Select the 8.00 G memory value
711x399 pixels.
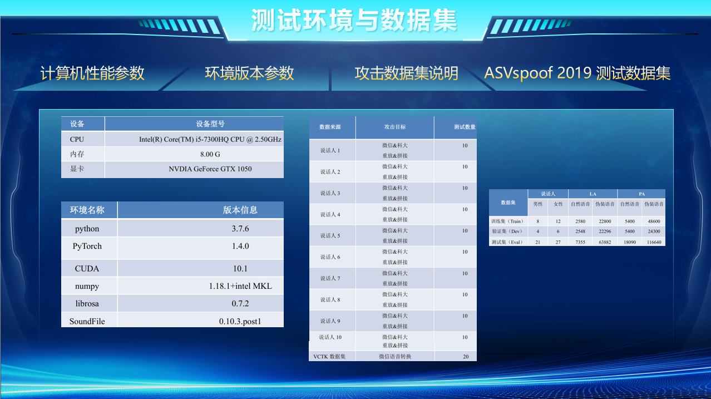tap(210, 154)
